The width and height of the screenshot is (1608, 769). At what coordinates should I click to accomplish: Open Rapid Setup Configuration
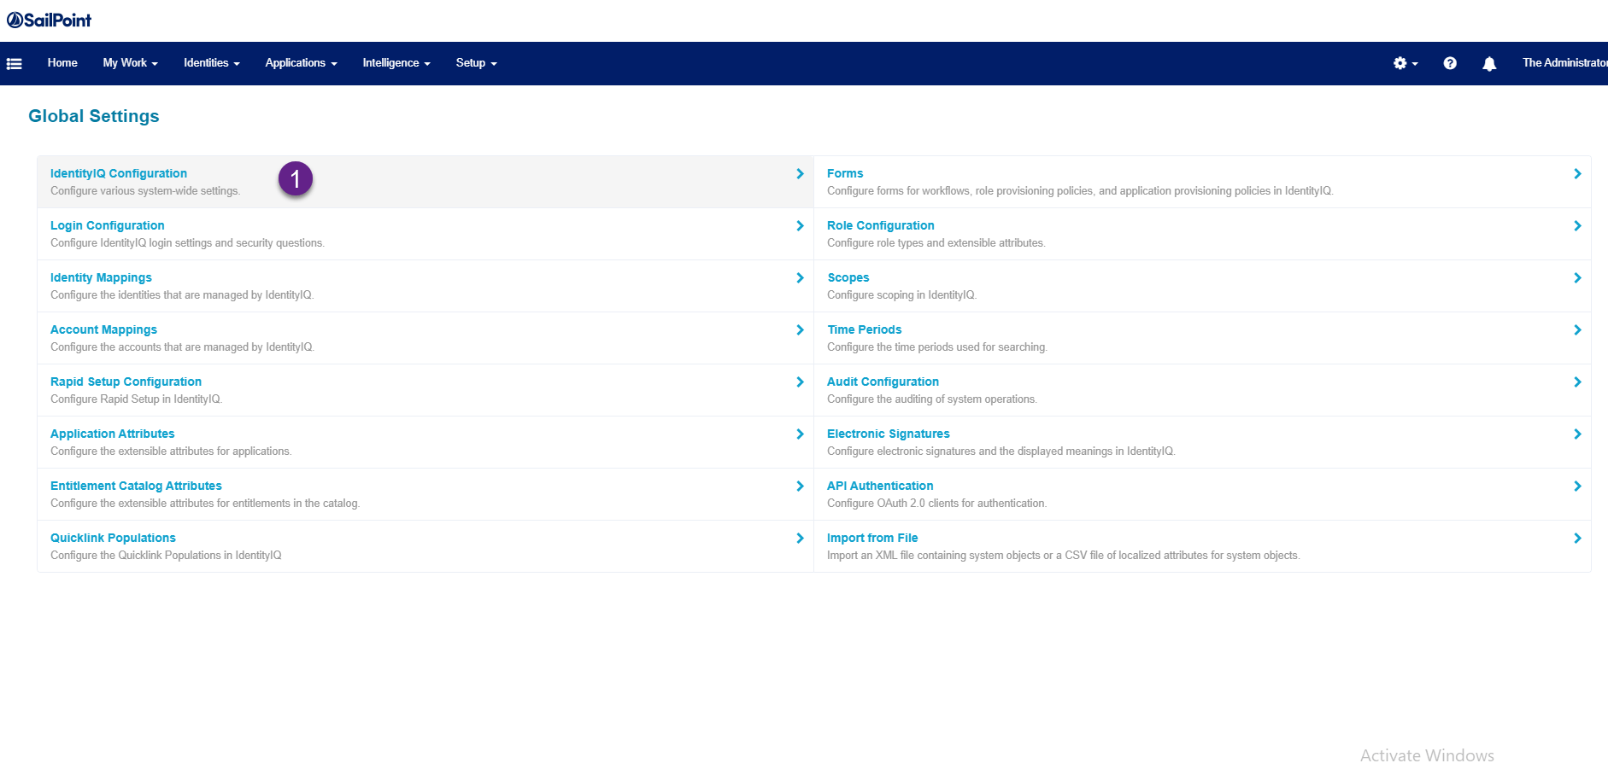126,382
